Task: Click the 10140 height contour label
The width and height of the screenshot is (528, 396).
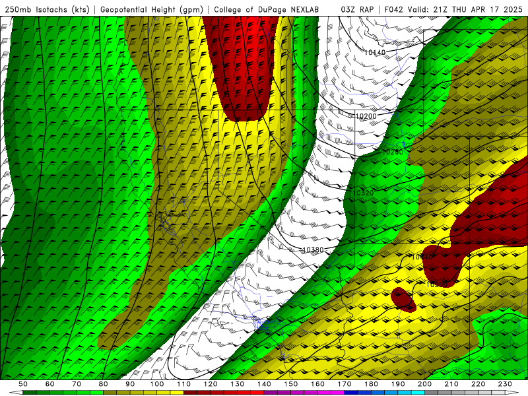Action: 375,53
